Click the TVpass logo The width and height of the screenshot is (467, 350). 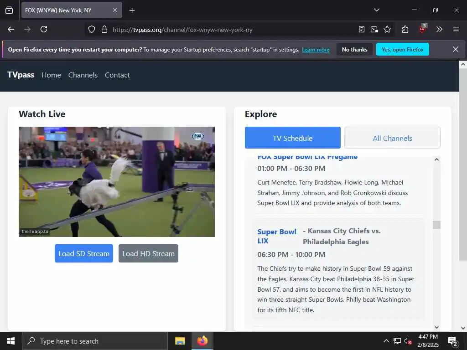tap(21, 75)
